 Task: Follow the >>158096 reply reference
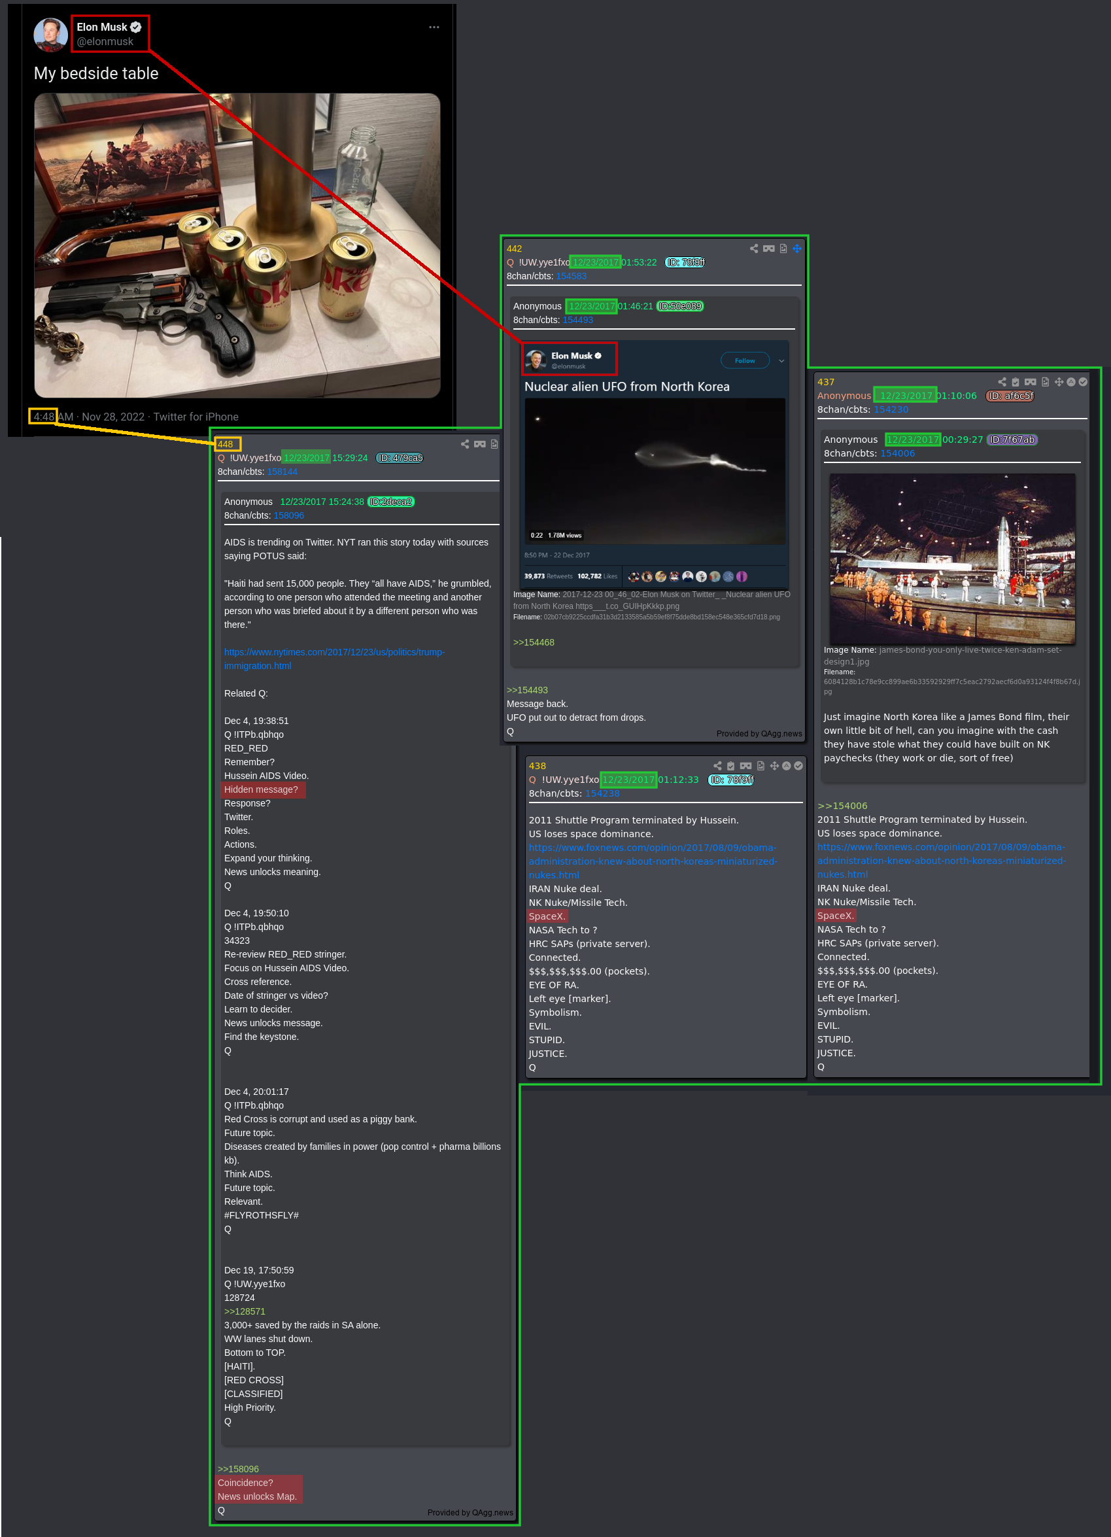click(238, 1469)
